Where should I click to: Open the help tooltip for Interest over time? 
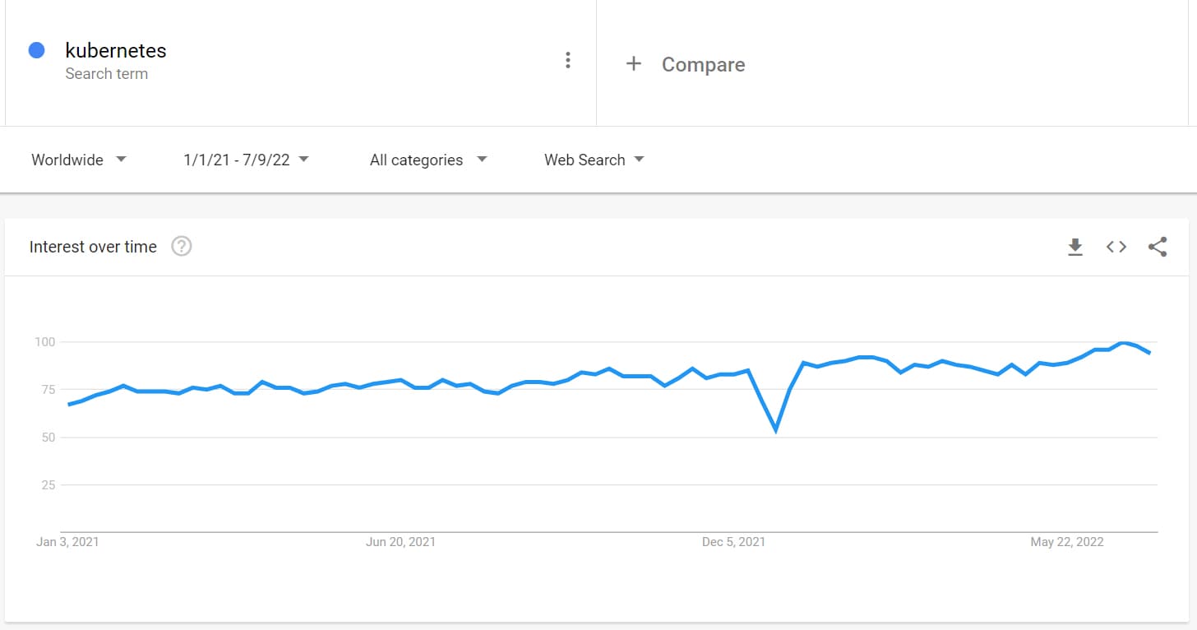click(182, 246)
